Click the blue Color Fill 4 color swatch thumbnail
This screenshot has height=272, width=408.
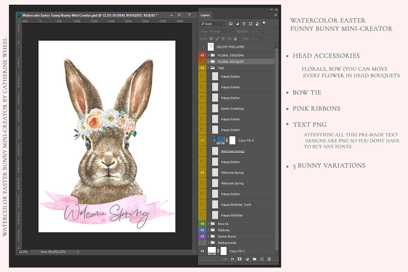pyautogui.click(x=221, y=140)
